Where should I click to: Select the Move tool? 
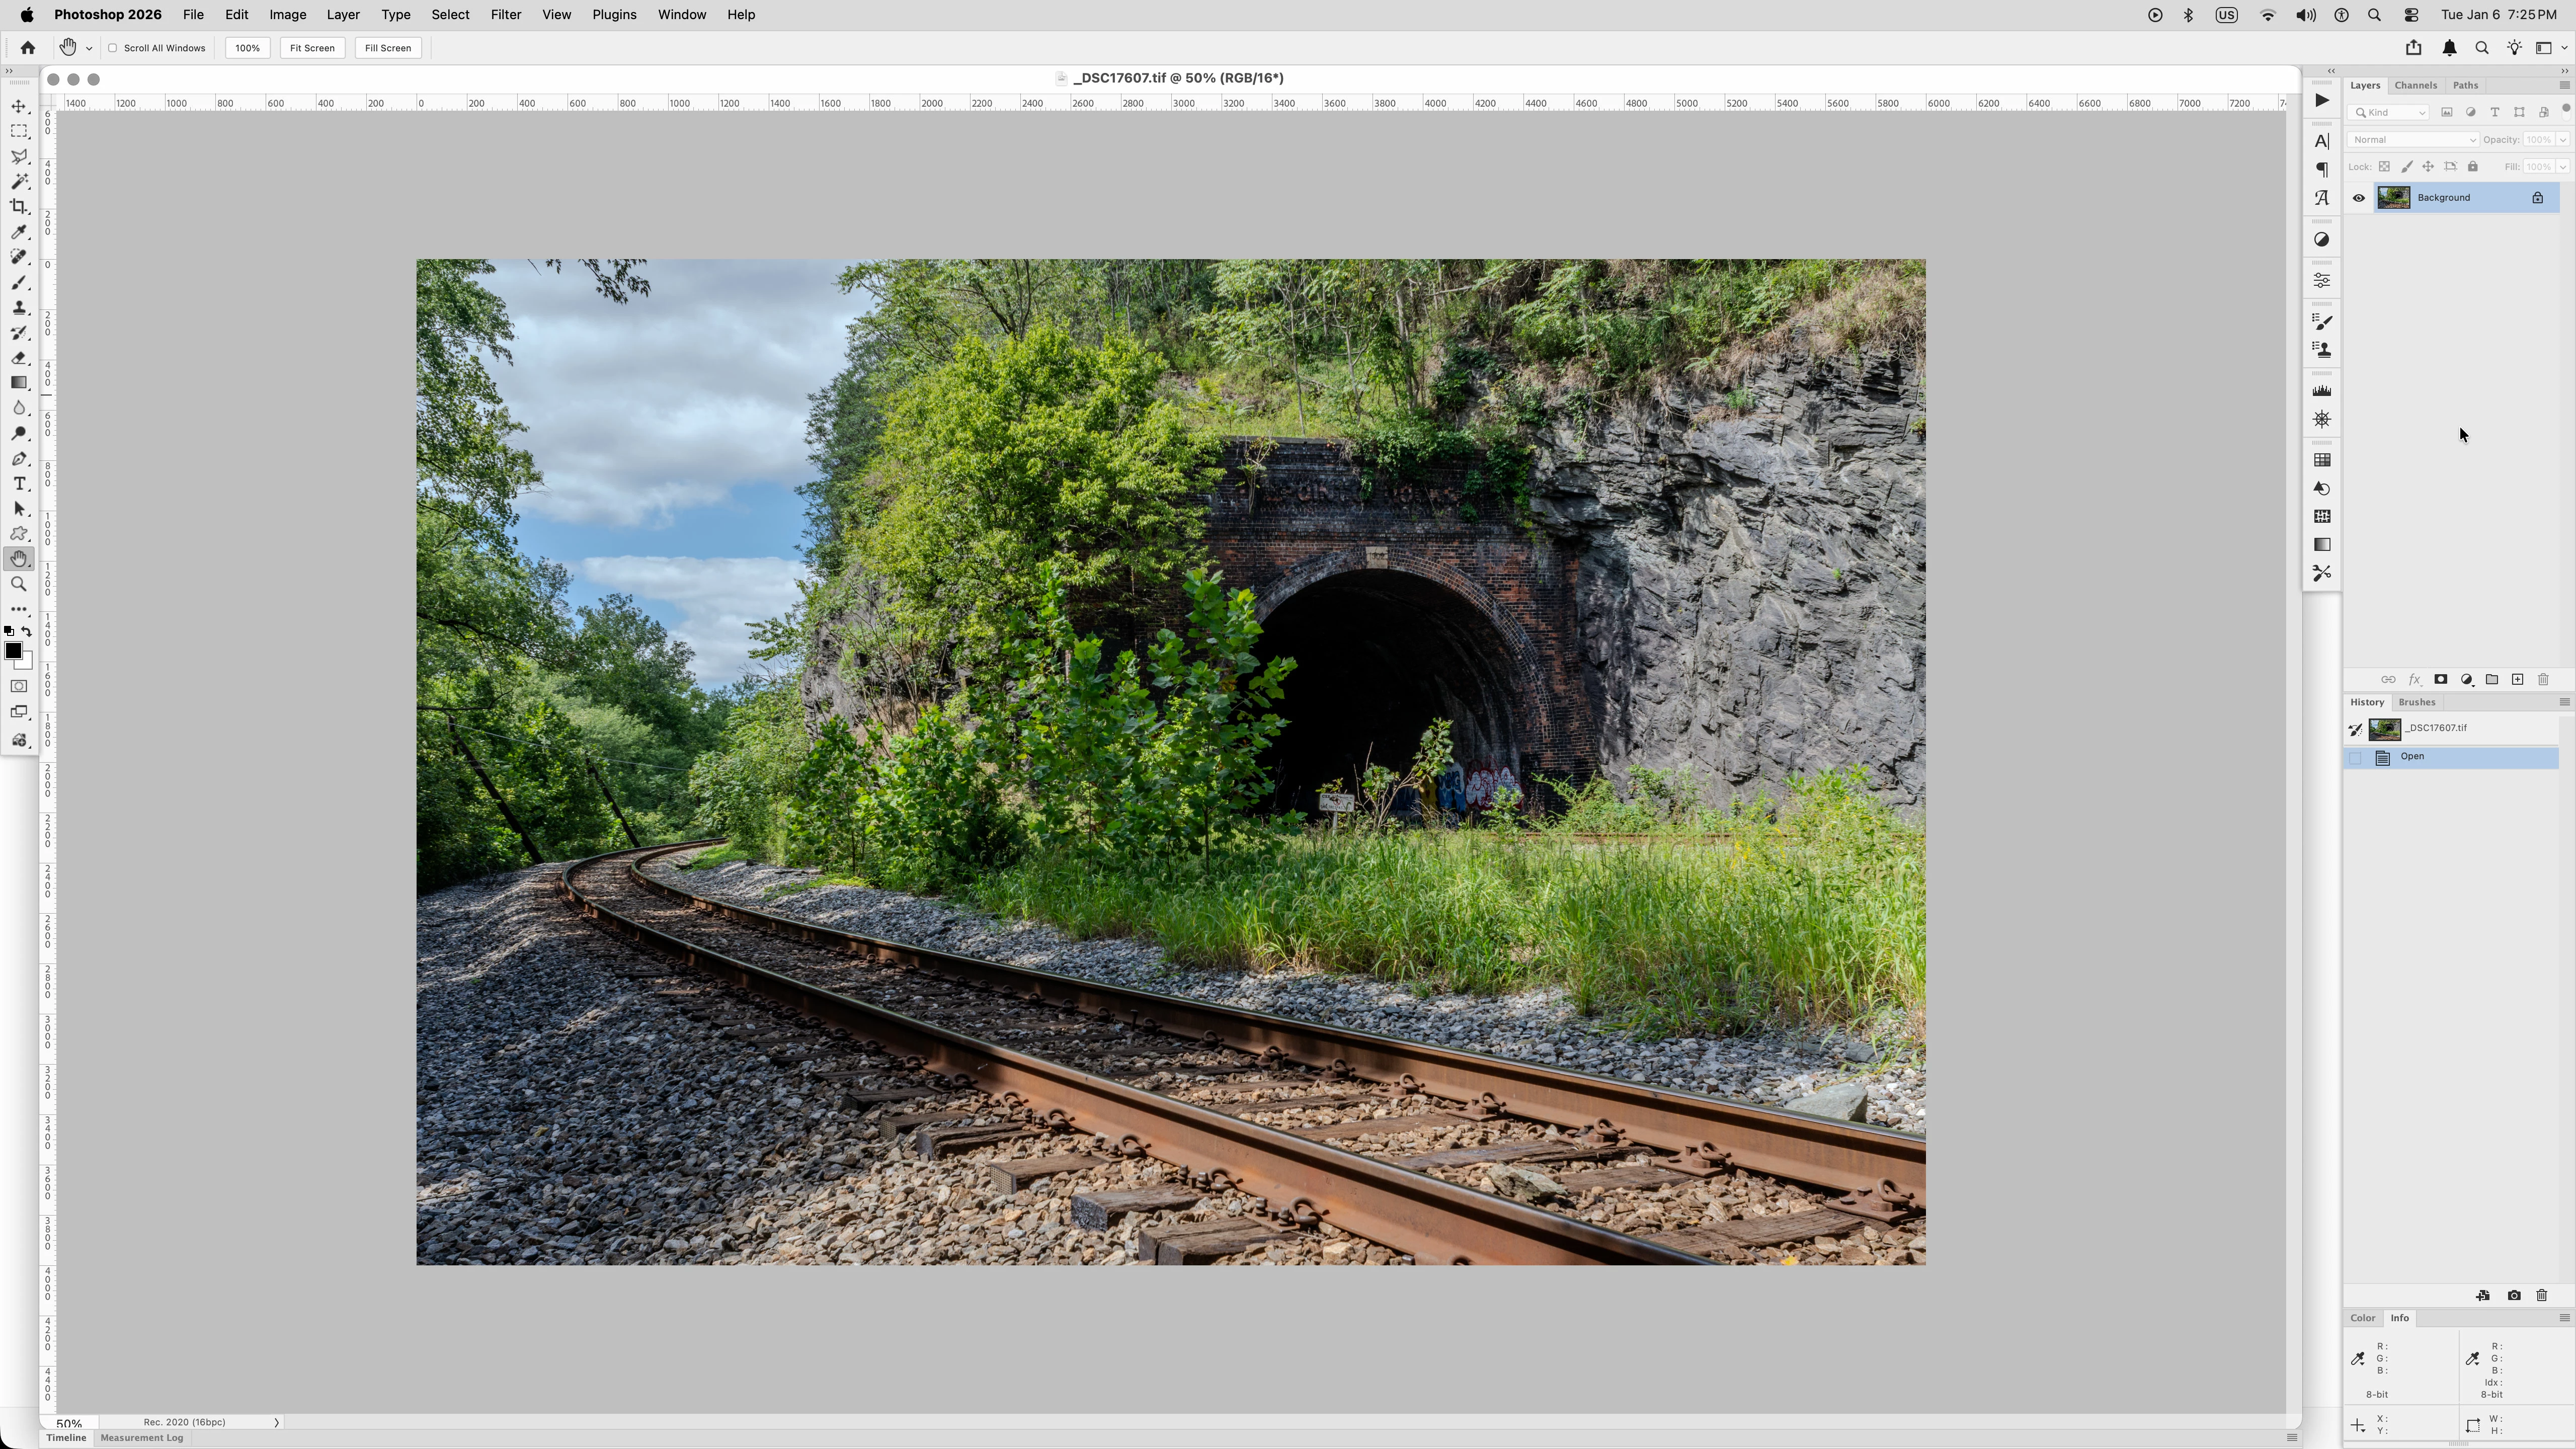[x=19, y=106]
